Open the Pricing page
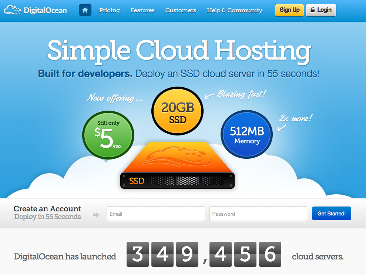This screenshot has height=275, width=366. coord(110,10)
